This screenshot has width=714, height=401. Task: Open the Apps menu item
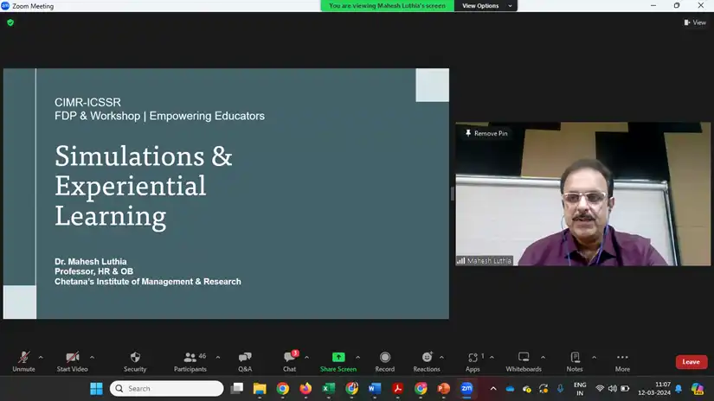tap(473, 358)
